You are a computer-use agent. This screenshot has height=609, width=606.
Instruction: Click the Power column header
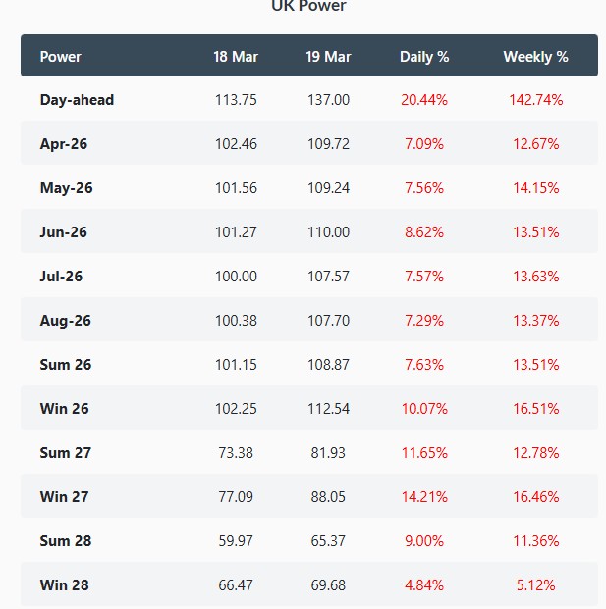tap(61, 57)
